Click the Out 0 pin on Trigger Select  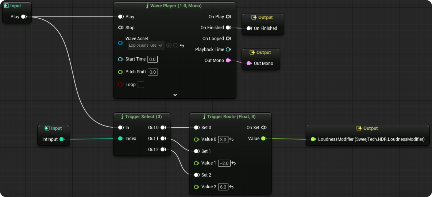pyautogui.click(x=163, y=128)
